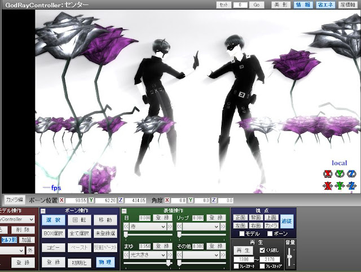Image resolution: width=361 pixels, height=272 pixels.
Task: Switch view to 左面 left
Action: pyautogui.click(x=240, y=226)
